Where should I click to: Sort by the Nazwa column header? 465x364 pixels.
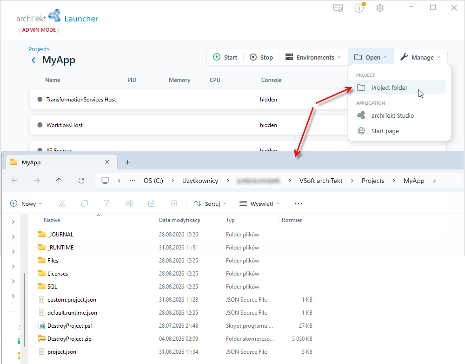click(x=52, y=220)
